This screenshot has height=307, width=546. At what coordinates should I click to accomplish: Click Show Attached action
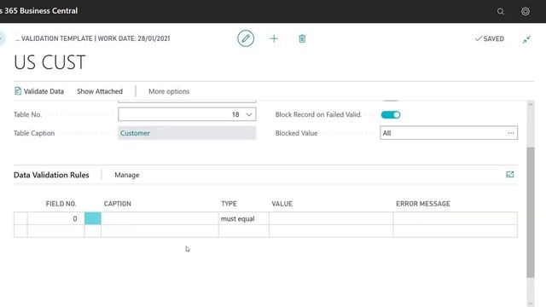[100, 91]
